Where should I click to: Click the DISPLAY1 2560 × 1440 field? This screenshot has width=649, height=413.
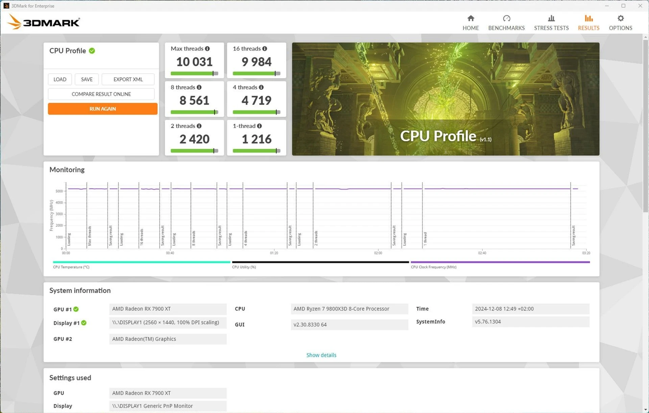168,323
